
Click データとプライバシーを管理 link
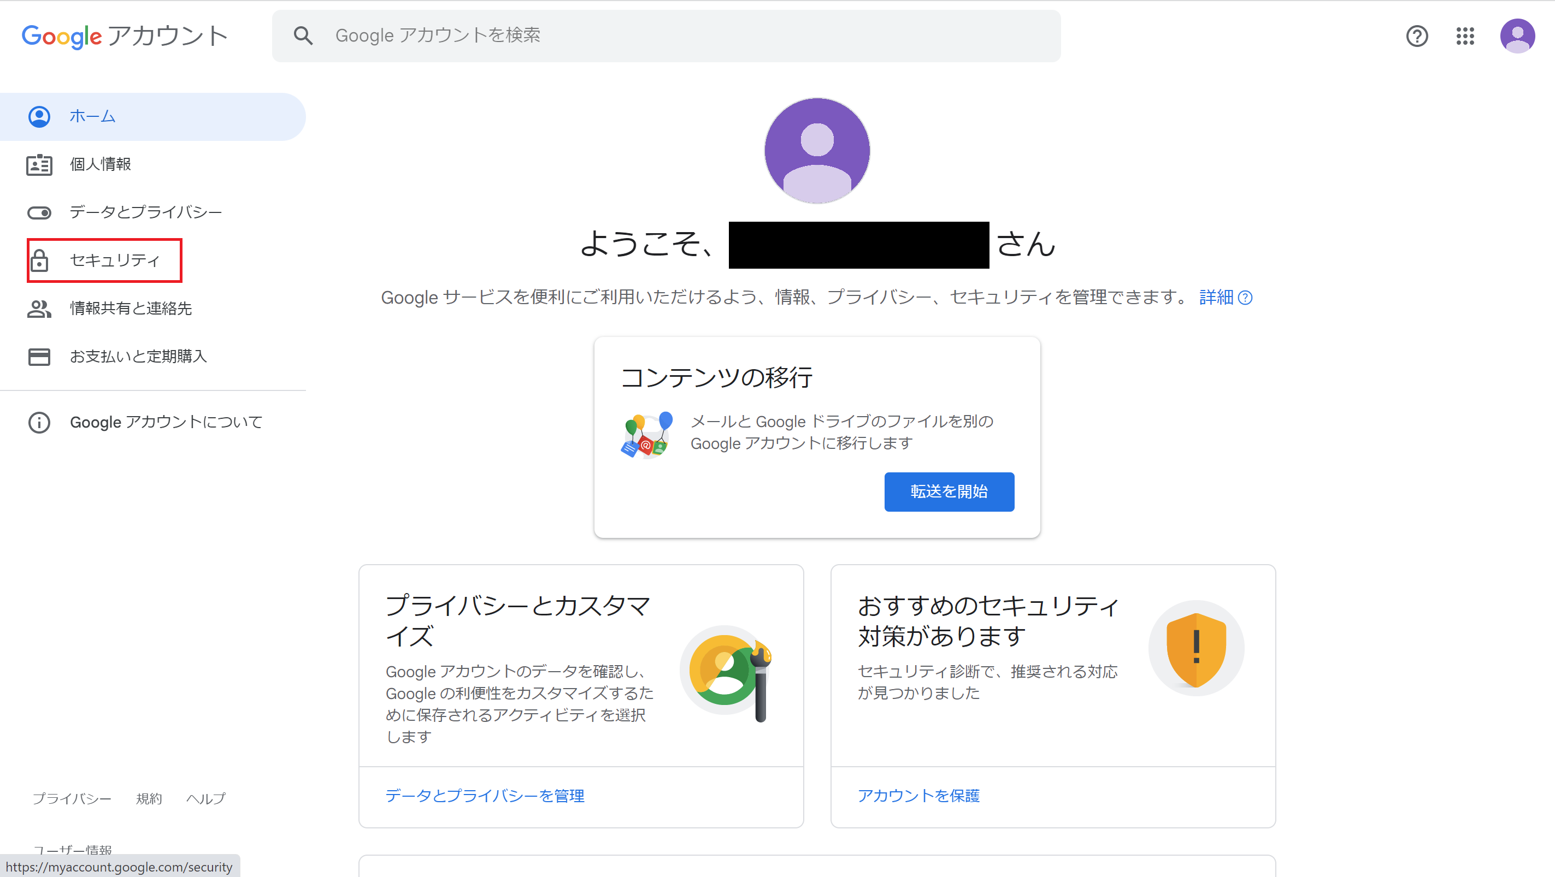(x=485, y=796)
